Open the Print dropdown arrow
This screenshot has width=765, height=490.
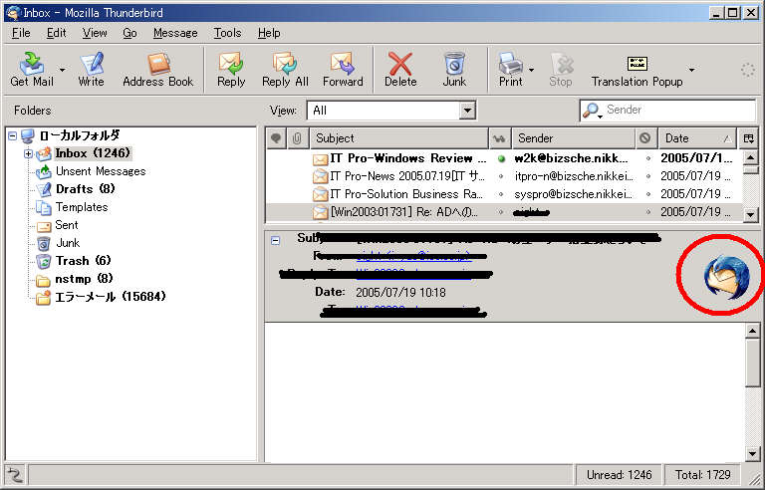pos(531,70)
